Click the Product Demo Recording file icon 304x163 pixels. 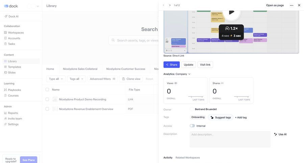point(55,99)
